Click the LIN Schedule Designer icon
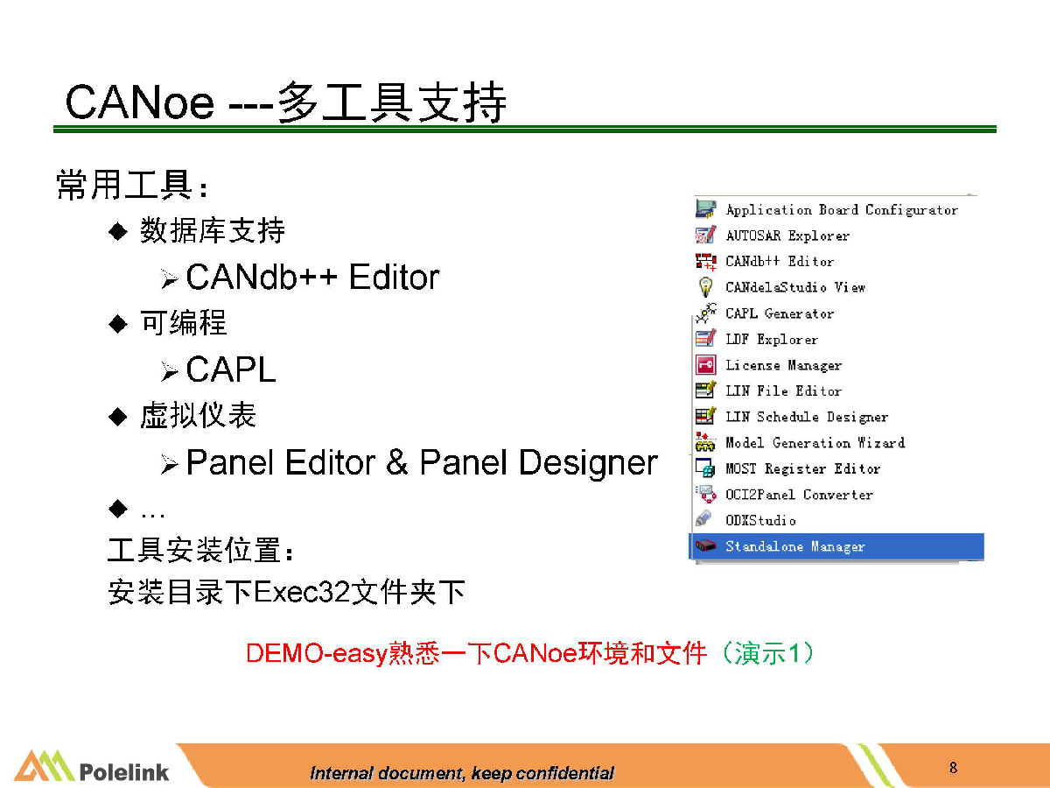The height and width of the screenshot is (788, 1050). tap(705, 417)
